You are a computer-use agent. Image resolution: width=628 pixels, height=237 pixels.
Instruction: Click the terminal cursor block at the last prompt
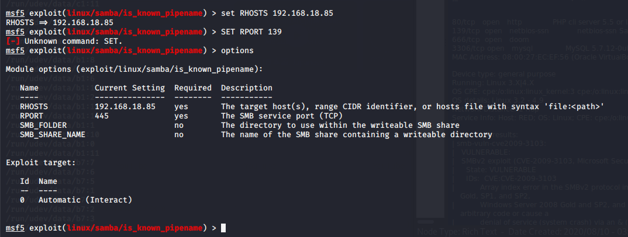click(x=223, y=228)
